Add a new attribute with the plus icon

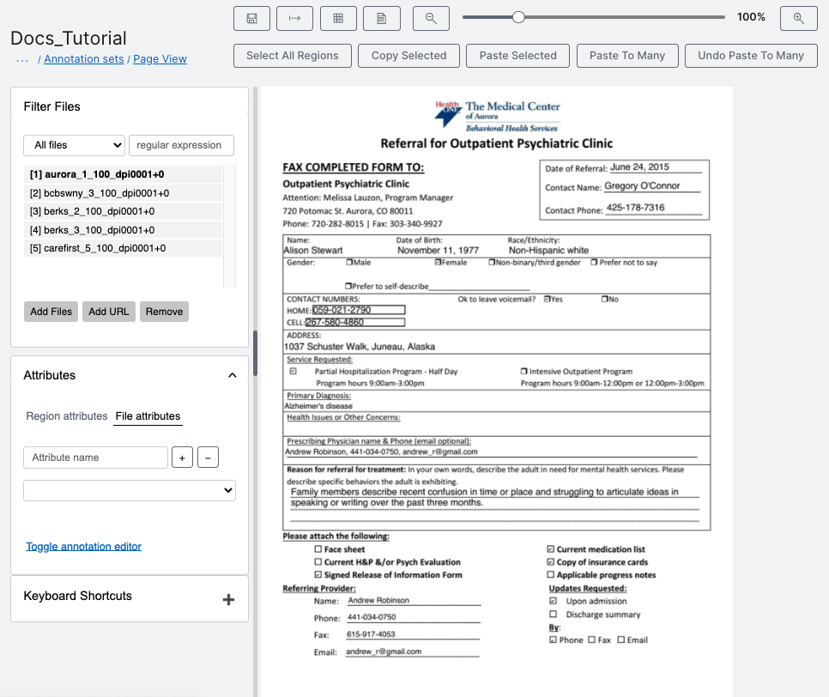tap(182, 457)
